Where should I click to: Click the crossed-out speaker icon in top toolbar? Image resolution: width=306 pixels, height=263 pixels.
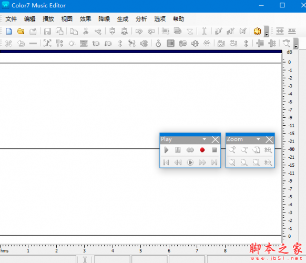tap(243, 31)
